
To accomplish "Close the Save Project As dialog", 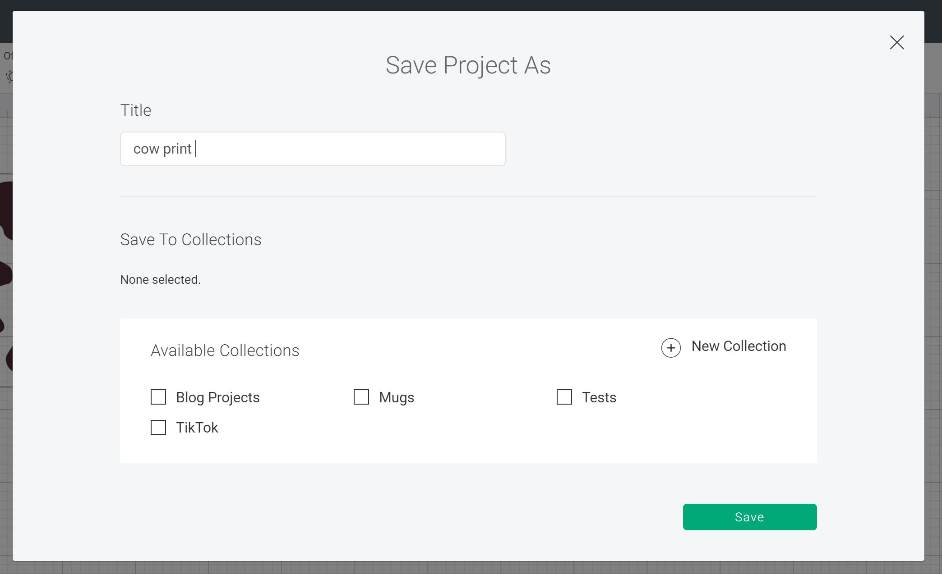I will pos(896,42).
